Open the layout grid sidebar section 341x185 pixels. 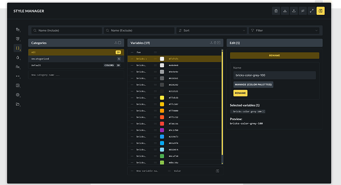[x=18, y=86]
